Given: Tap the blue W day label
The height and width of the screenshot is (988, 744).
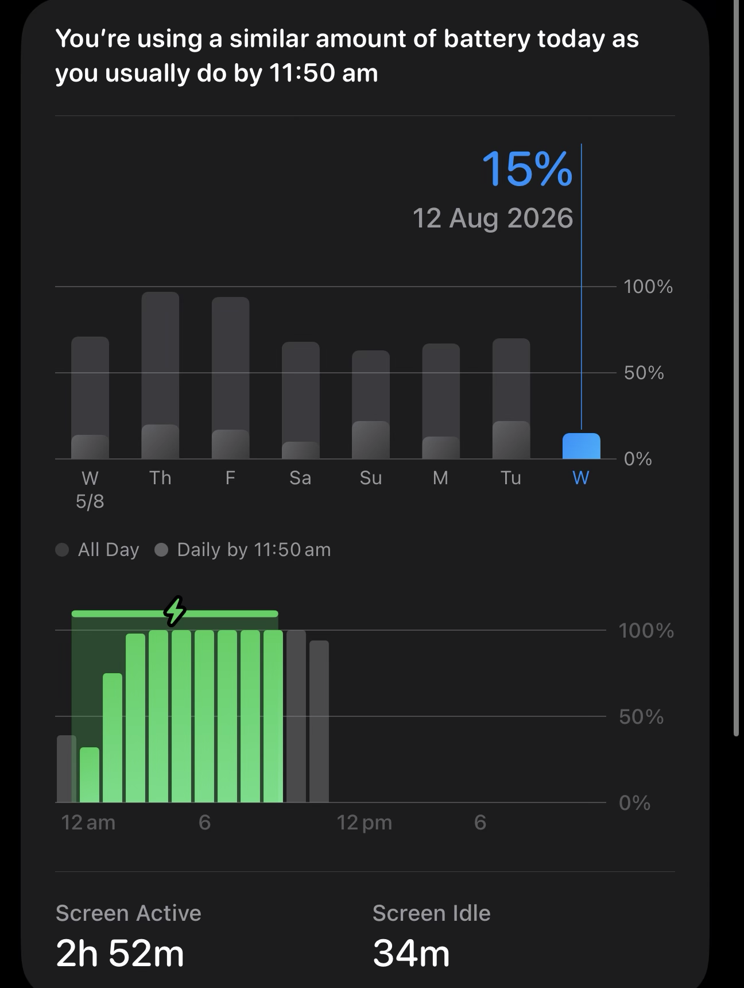Looking at the screenshot, I should coord(581,478).
